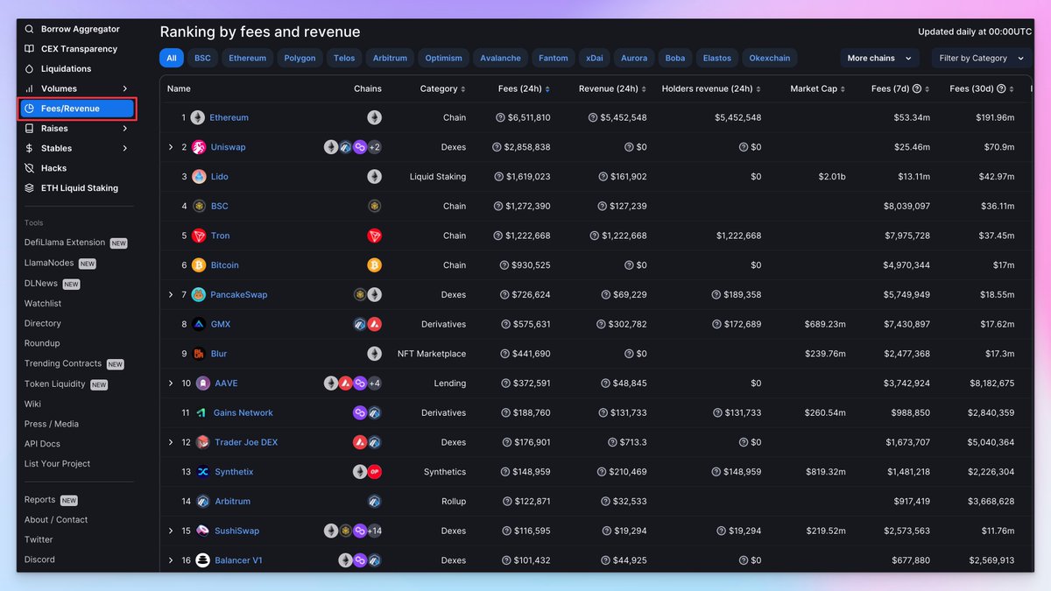This screenshot has height=591, width=1051.
Task: Select the Avalanche chain tab
Action: (501, 58)
